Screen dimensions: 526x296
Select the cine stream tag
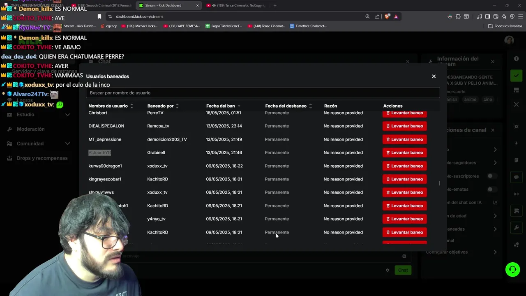[488, 99]
